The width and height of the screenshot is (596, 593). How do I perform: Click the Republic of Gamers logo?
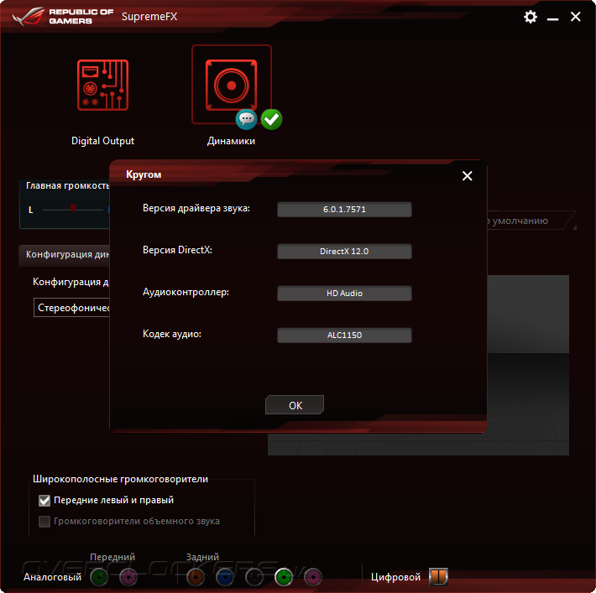(x=63, y=16)
